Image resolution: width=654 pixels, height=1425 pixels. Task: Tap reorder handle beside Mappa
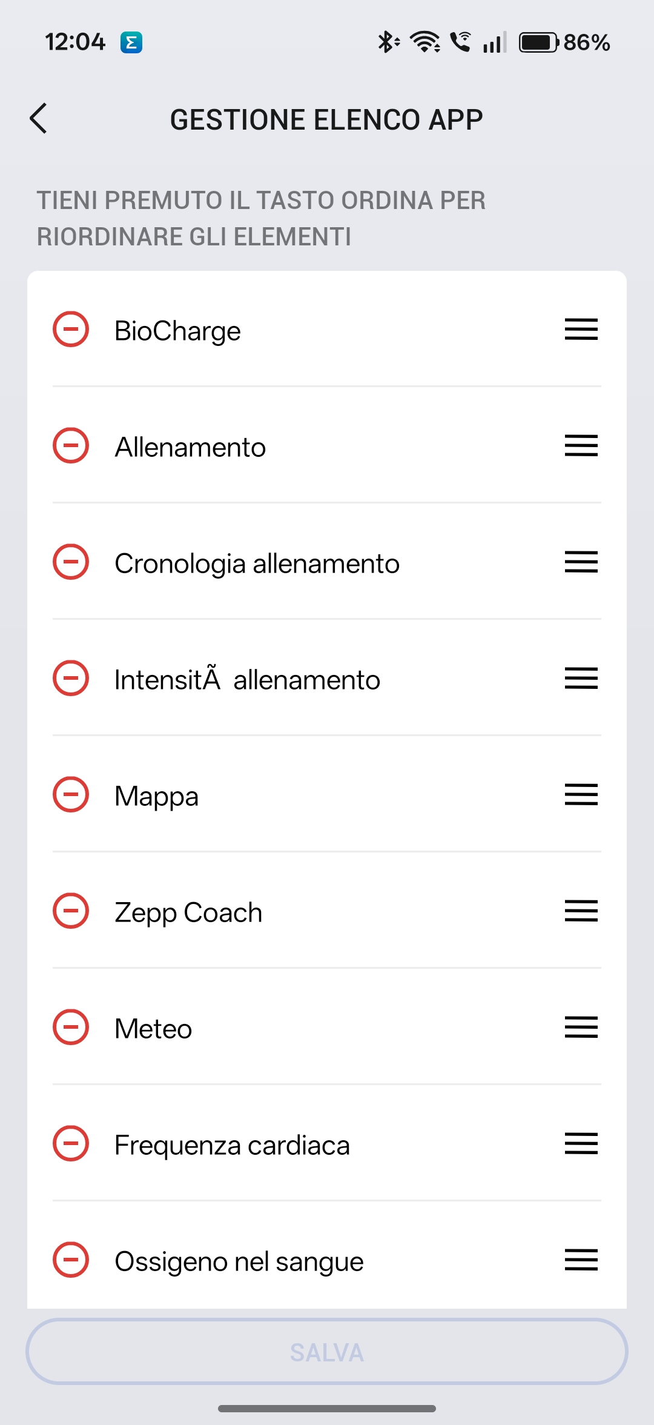(581, 795)
